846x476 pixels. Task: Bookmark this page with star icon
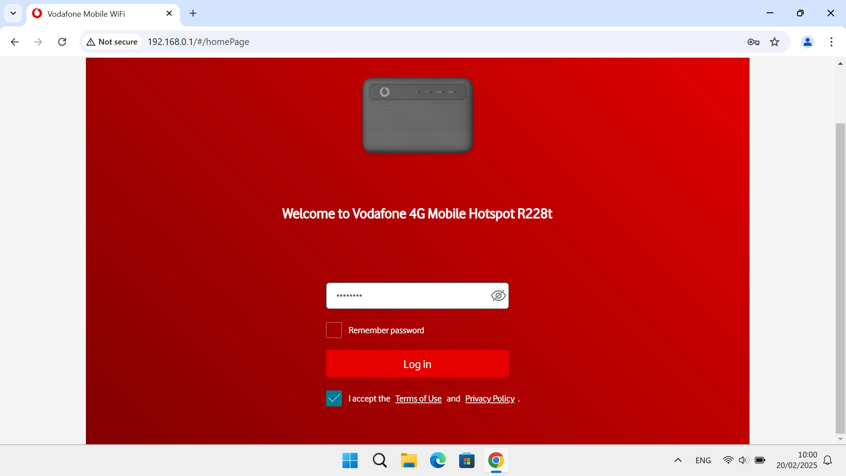point(774,42)
